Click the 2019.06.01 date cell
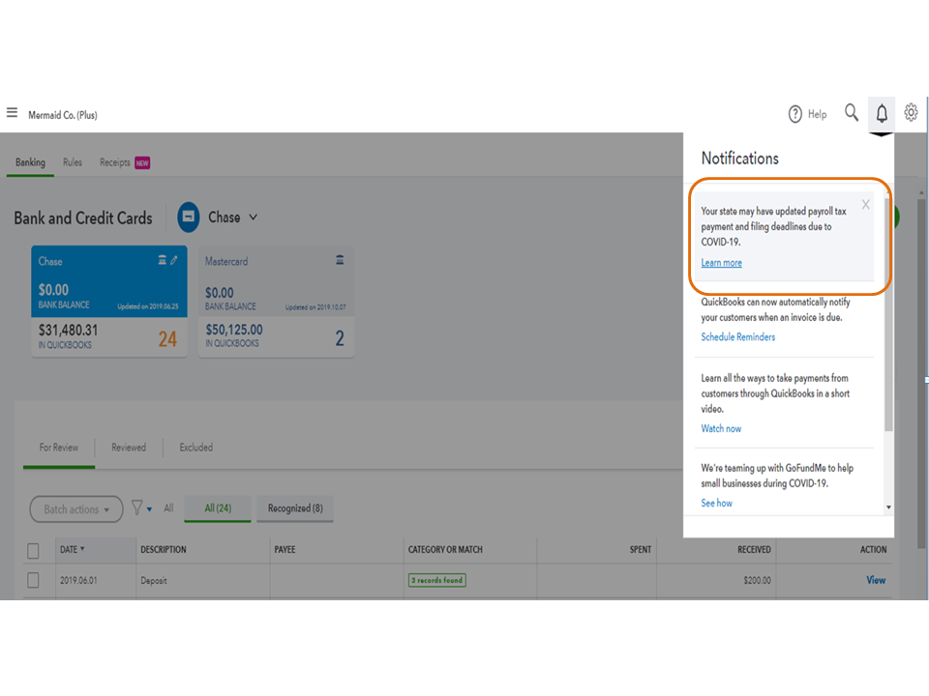929x696 pixels. point(78,581)
